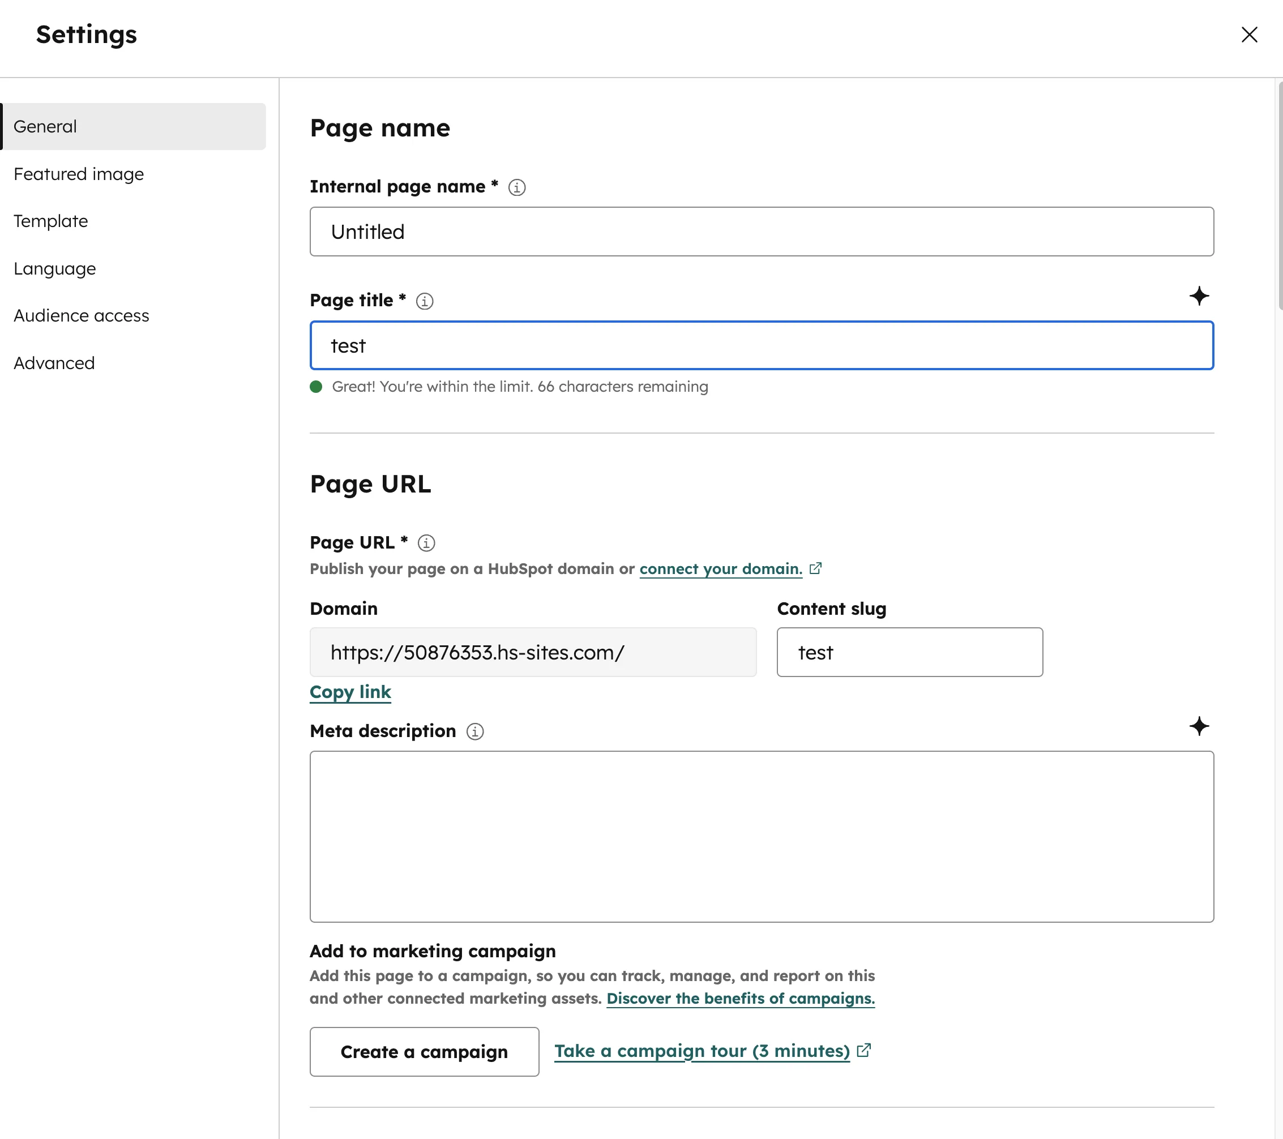Click the external link icon beside campaign tour
The width and height of the screenshot is (1283, 1139).
pyautogui.click(x=865, y=1051)
